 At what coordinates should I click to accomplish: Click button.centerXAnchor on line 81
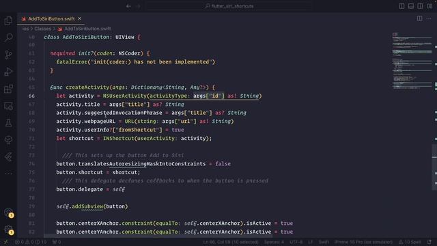point(87,223)
